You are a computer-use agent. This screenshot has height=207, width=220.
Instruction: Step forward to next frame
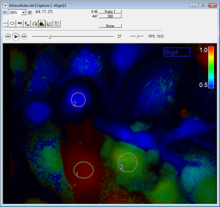pos(24,37)
